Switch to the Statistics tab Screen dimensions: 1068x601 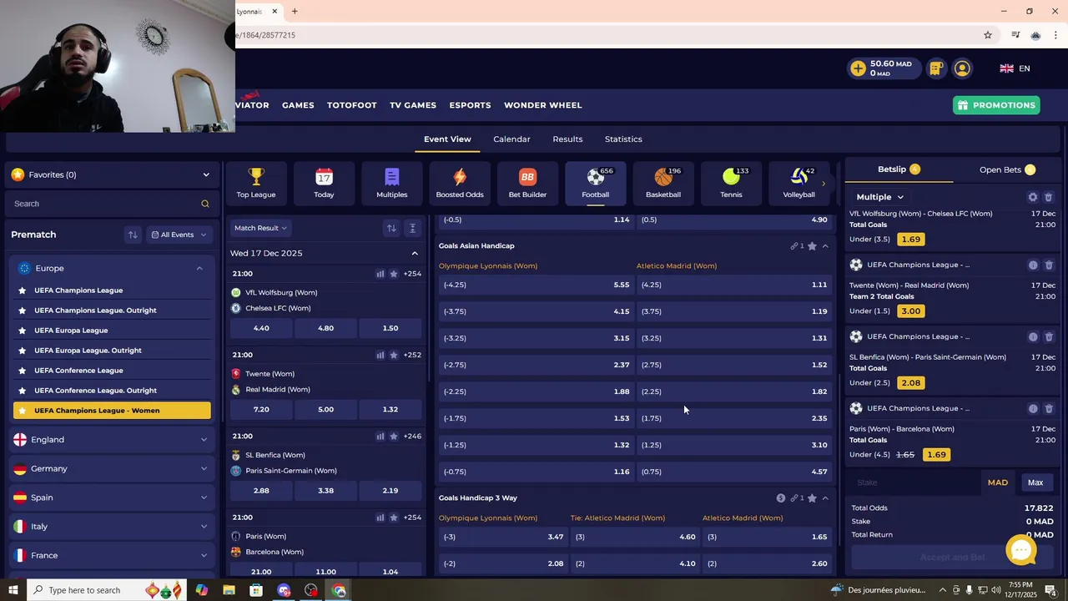[x=623, y=139]
